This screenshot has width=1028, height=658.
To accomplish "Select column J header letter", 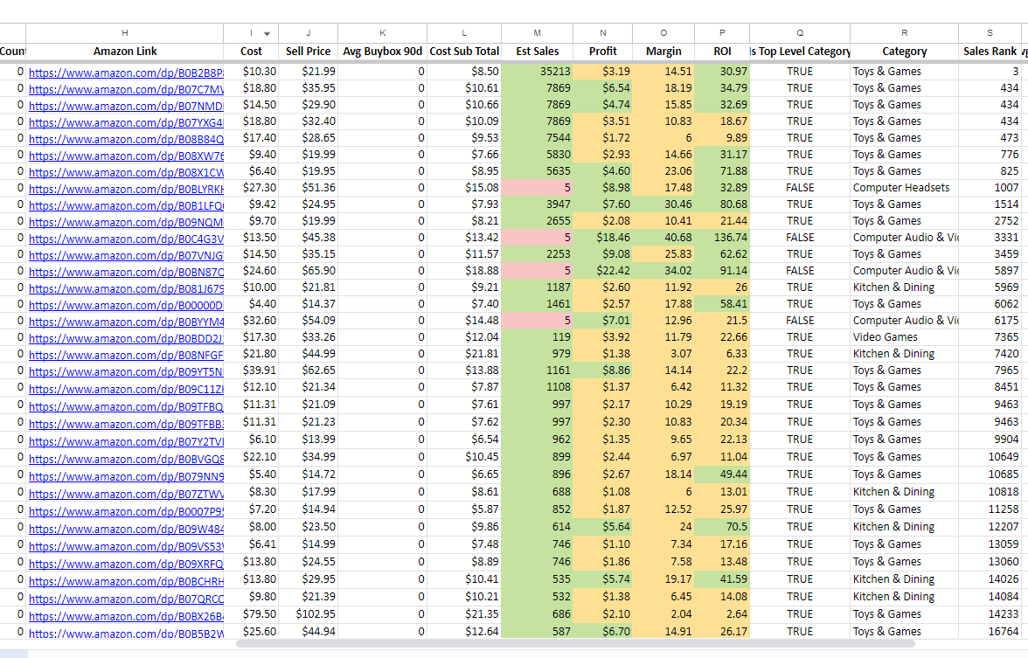I will click(x=308, y=33).
